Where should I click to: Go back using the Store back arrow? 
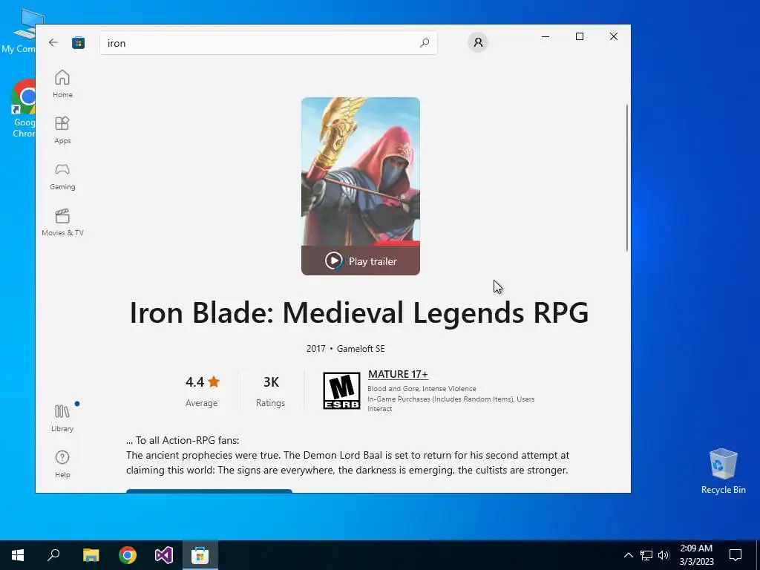[x=53, y=42]
